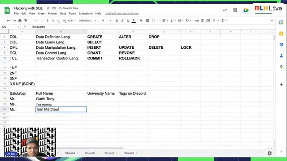Open the Edit menu
287x161 pixels.
pyautogui.click(x=24, y=13)
